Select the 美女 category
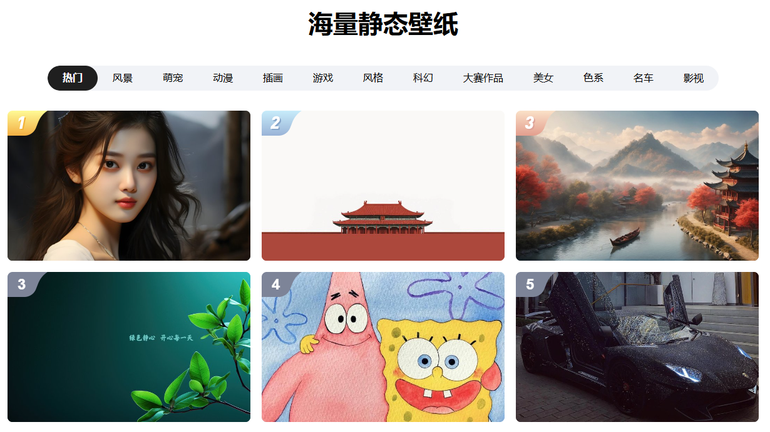The image size is (770, 432). coord(543,78)
